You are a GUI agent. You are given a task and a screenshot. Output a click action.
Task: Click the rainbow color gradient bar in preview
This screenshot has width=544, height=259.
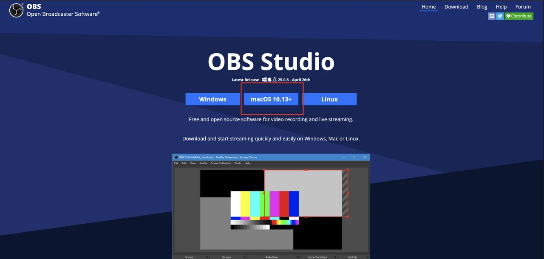coord(285,222)
